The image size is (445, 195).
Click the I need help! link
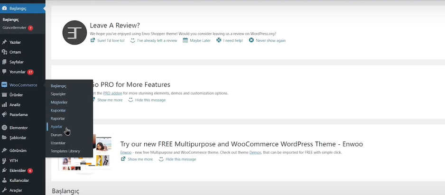233,41
